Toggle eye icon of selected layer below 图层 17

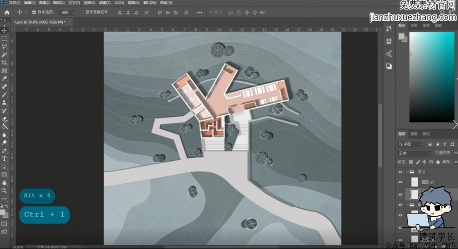[x=400, y=195]
